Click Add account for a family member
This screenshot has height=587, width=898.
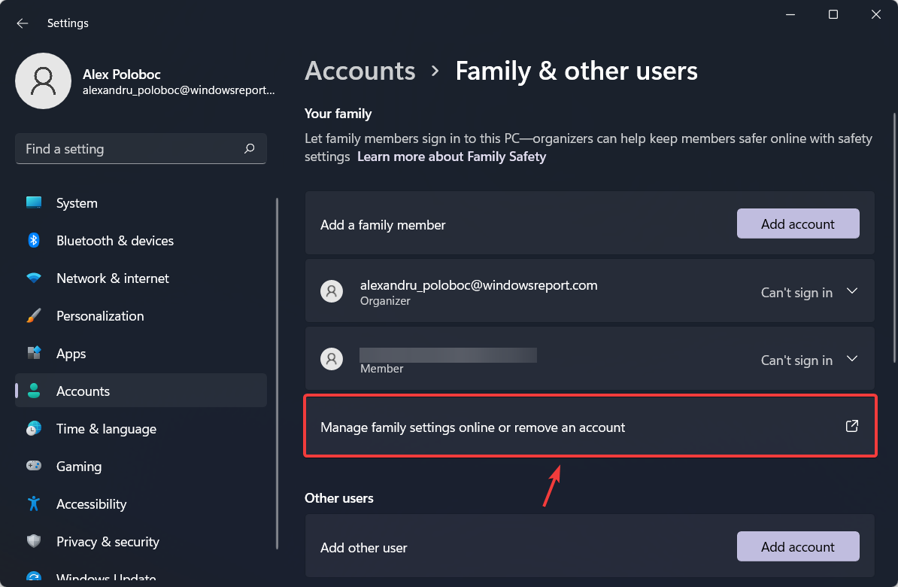pos(798,224)
